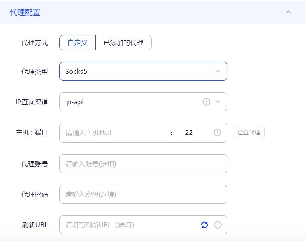Focus the 请输入主机地址 host input
The width and height of the screenshot is (305, 241).
tap(114, 133)
